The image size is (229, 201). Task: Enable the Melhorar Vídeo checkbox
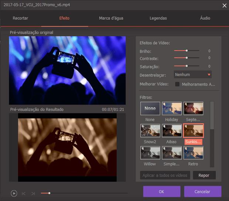click(177, 84)
